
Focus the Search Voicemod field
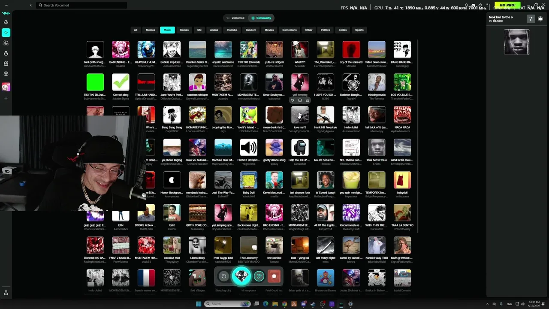(x=81, y=5)
